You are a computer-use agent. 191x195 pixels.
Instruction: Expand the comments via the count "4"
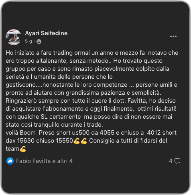(171, 161)
